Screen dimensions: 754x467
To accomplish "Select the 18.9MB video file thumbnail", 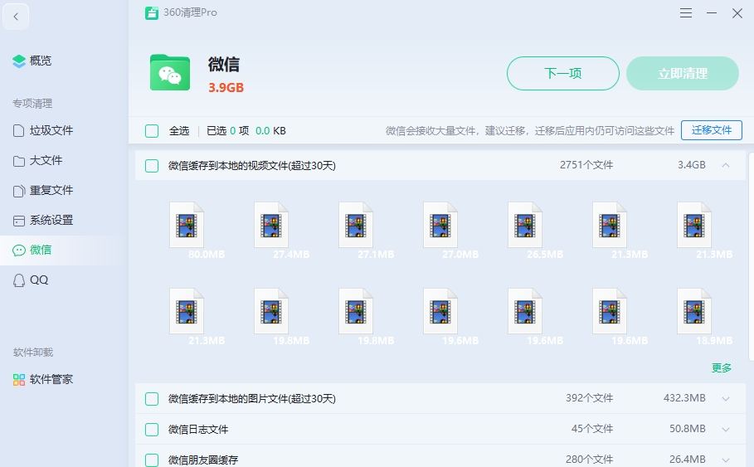I will coord(694,311).
